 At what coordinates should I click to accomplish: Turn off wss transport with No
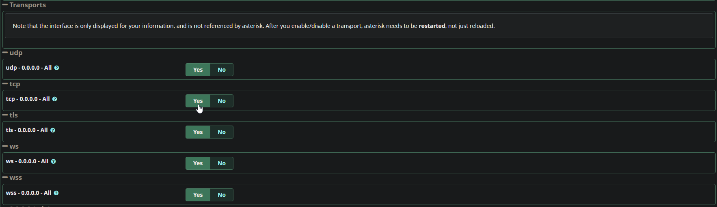coord(222,195)
